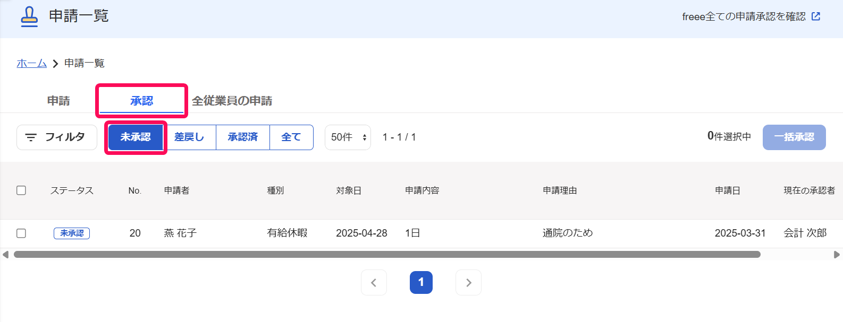Click the stamp icon beside 申請一覧
The image size is (843, 322).
pyautogui.click(x=29, y=16)
